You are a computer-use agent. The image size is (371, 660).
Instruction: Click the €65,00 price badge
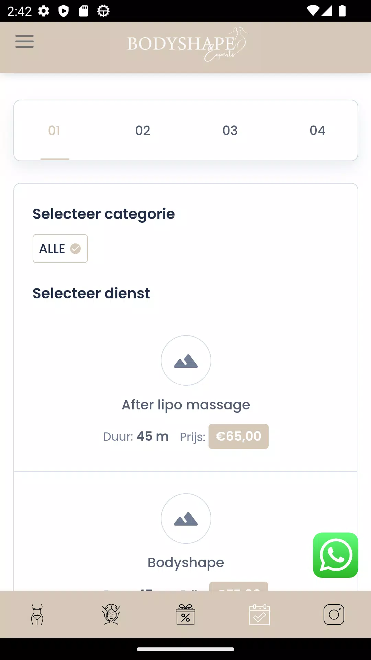(x=238, y=437)
